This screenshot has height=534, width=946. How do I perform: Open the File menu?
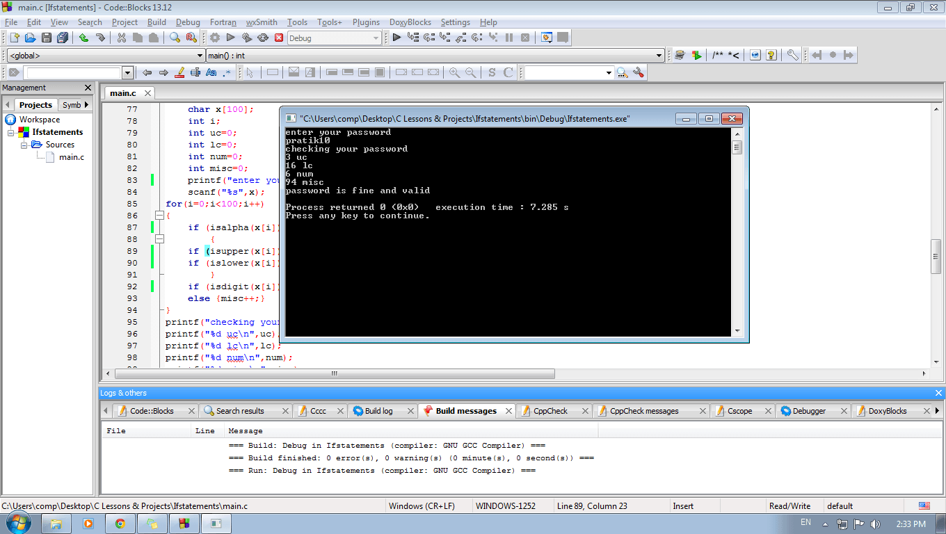(x=11, y=22)
